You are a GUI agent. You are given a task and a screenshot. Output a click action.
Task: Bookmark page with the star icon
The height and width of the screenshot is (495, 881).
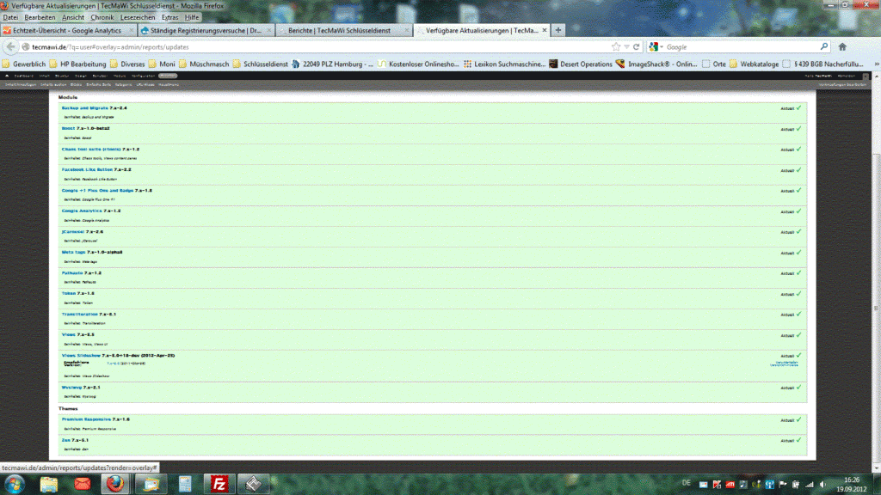click(615, 46)
